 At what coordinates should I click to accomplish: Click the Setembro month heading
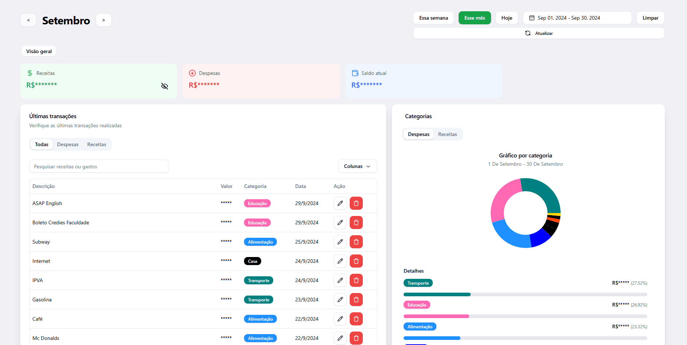(66, 20)
